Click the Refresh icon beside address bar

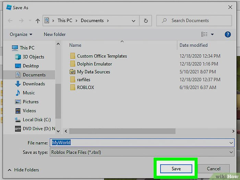[146, 21]
